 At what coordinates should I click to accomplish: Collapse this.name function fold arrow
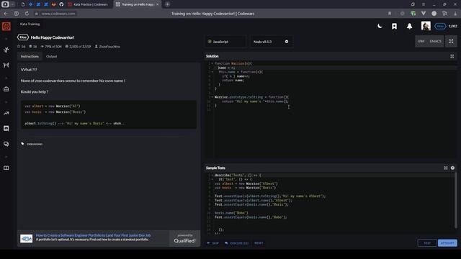tap(212, 72)
